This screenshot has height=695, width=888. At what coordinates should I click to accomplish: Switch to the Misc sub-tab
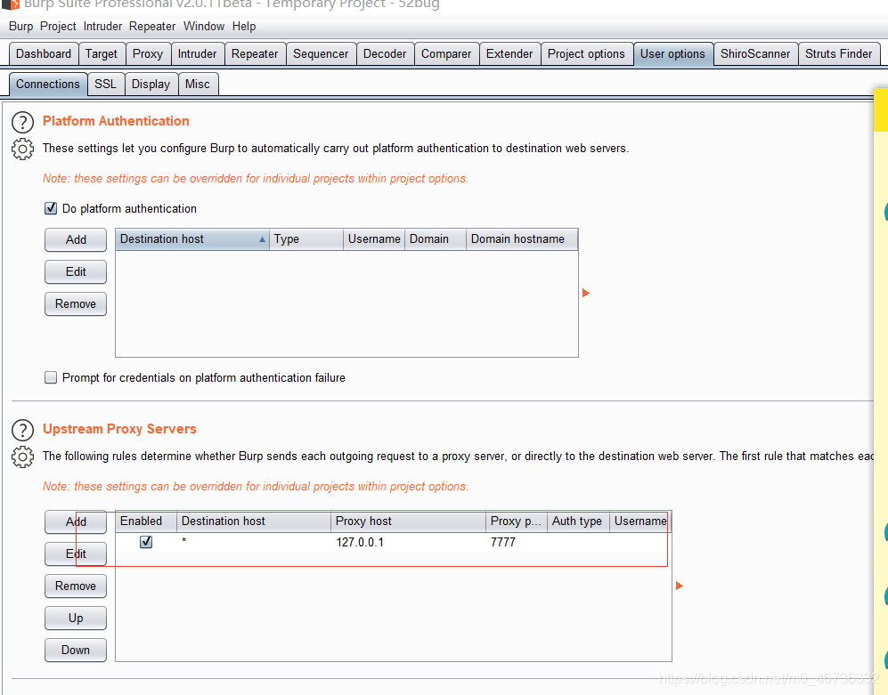(x=198, y=84)
